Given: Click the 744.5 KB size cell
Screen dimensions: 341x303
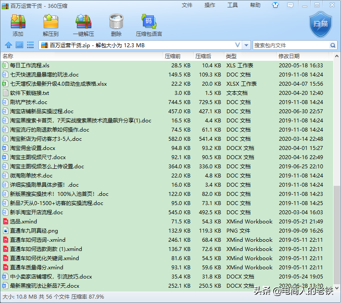Looking at the screenshot, I should pyautogui.click(x=179, y=102).
